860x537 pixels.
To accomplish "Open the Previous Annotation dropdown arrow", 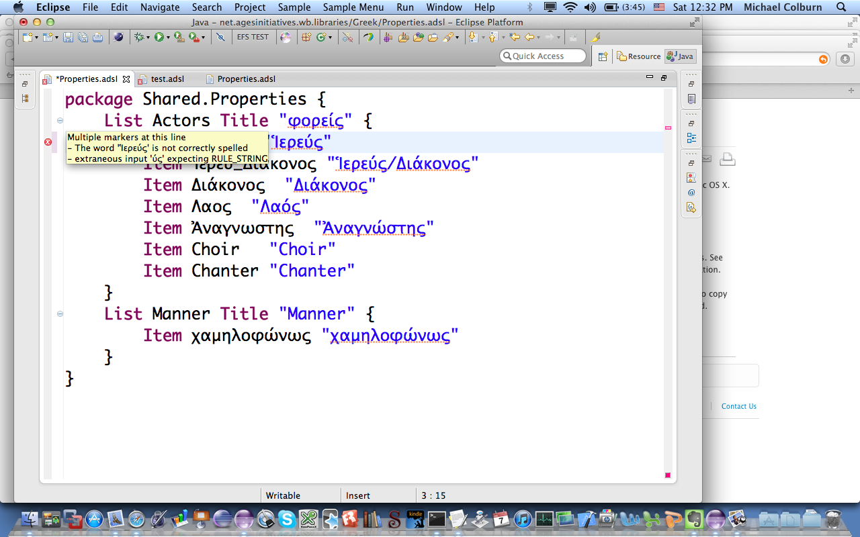I will [x=503, y=38].
